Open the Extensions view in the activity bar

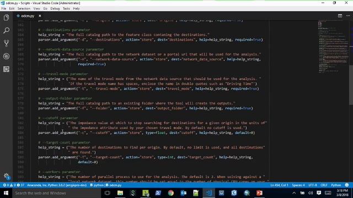pyautogui.click(x=6, y=69)
